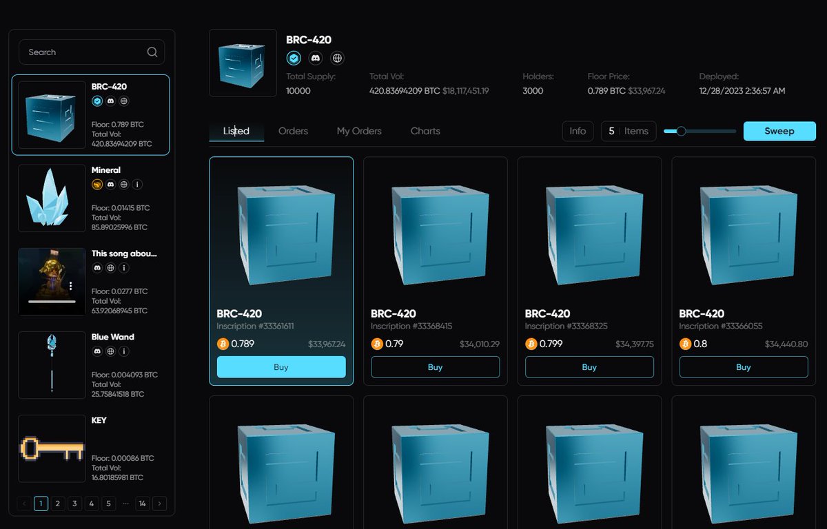The height and width of the screenshot is (529, 827).
Task: Jump to page 14 in pagination
Action: pos(143,504)
